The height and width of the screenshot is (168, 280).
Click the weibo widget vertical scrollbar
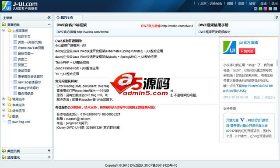(x=277, y=63)
